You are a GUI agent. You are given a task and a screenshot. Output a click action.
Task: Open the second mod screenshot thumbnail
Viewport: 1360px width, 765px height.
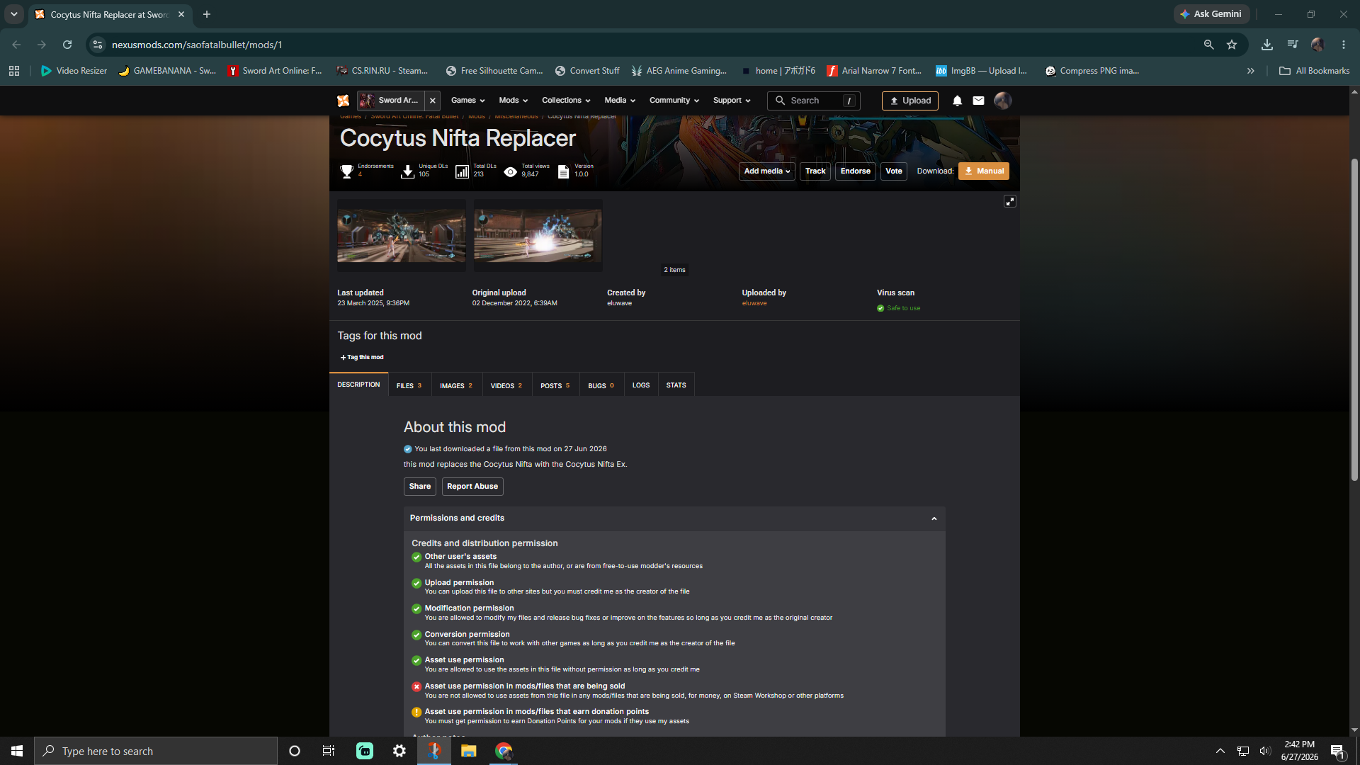click(538, 236)
